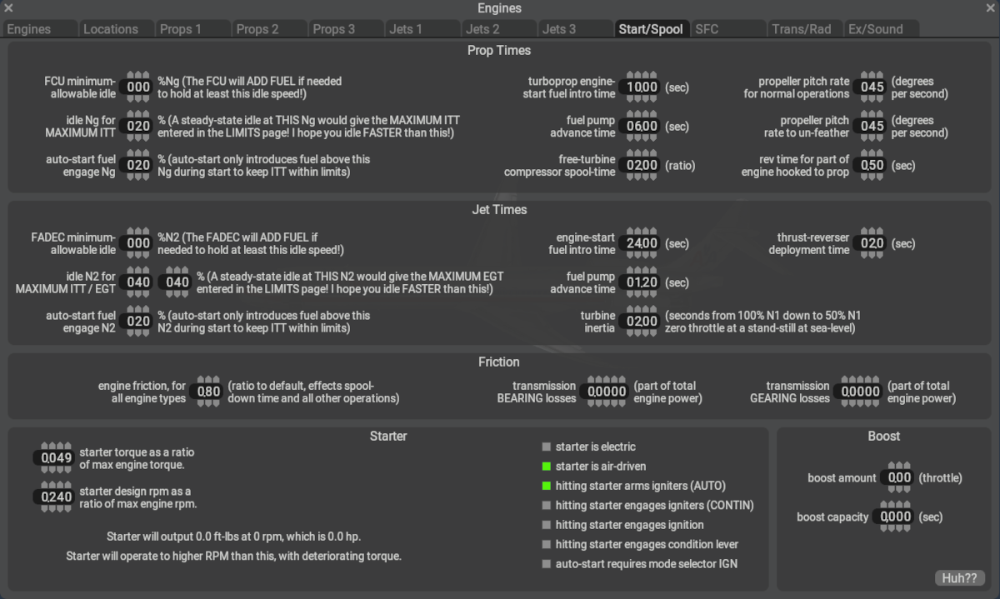Click the Jet engine-start fuel intro time field

pyautogui.click(x=642, y=244)
